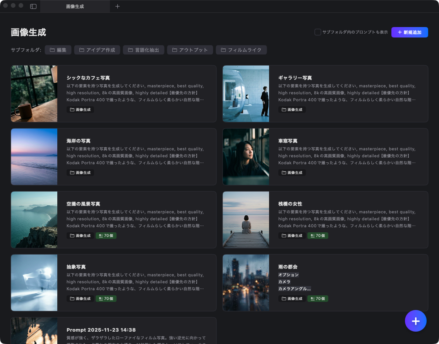Select the ギャラリー写真 title

pos(295,78)
